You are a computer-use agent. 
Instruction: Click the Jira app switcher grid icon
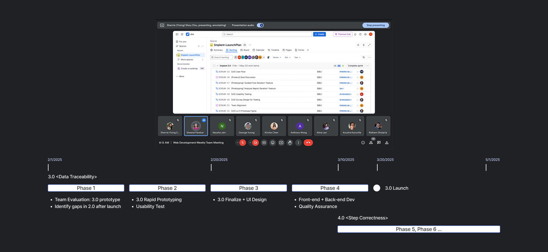tap(182, 34)
